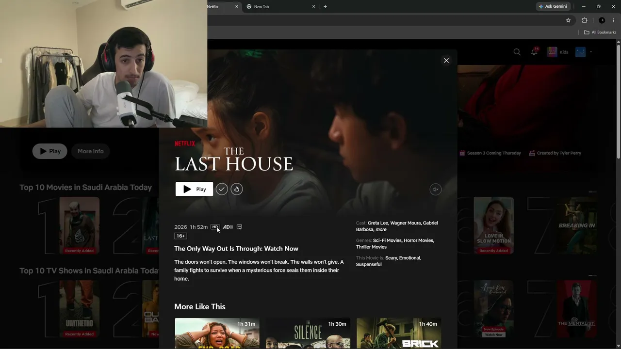Click the Created by Tyler Perry clapperboard icon
This screenshot has height=349, width=621.
pos(532,153)
